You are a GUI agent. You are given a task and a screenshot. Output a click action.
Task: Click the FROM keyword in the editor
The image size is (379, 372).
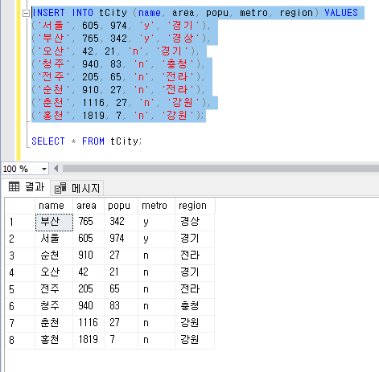coord(93,141)
